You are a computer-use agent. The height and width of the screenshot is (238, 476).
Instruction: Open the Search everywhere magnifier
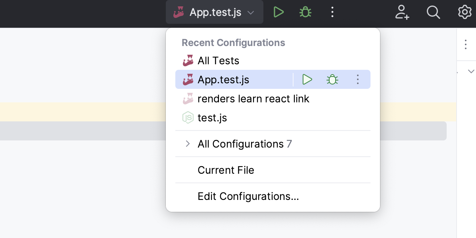click(433, 12)
